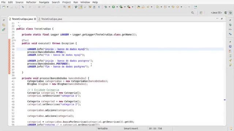Click the Open Perspective icon
This screenshot has width=234, height=131.
coord(201,13)
